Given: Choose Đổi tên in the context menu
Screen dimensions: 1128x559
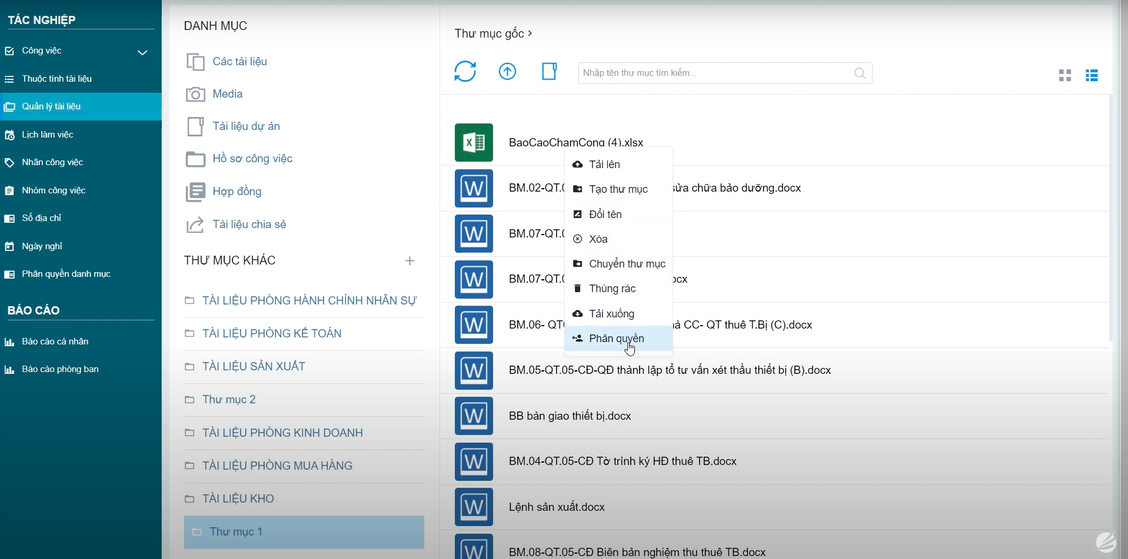Looking at the screenshot, I should (605, 215).
